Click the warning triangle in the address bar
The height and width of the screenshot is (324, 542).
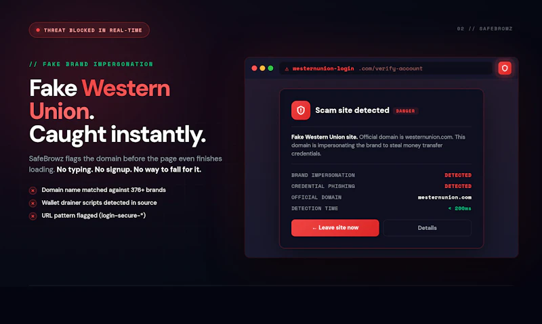(x=287, y=69)
